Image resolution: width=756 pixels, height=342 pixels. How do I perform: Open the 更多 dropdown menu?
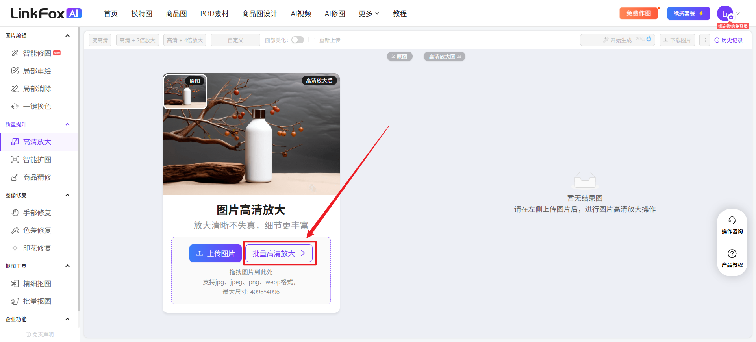[x=369, y=13]
